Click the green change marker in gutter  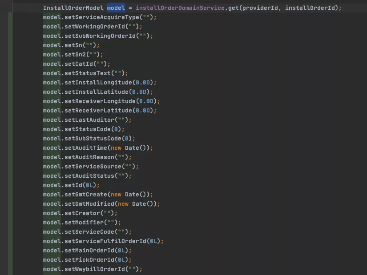pyautogui.click(x=10, y=144)
